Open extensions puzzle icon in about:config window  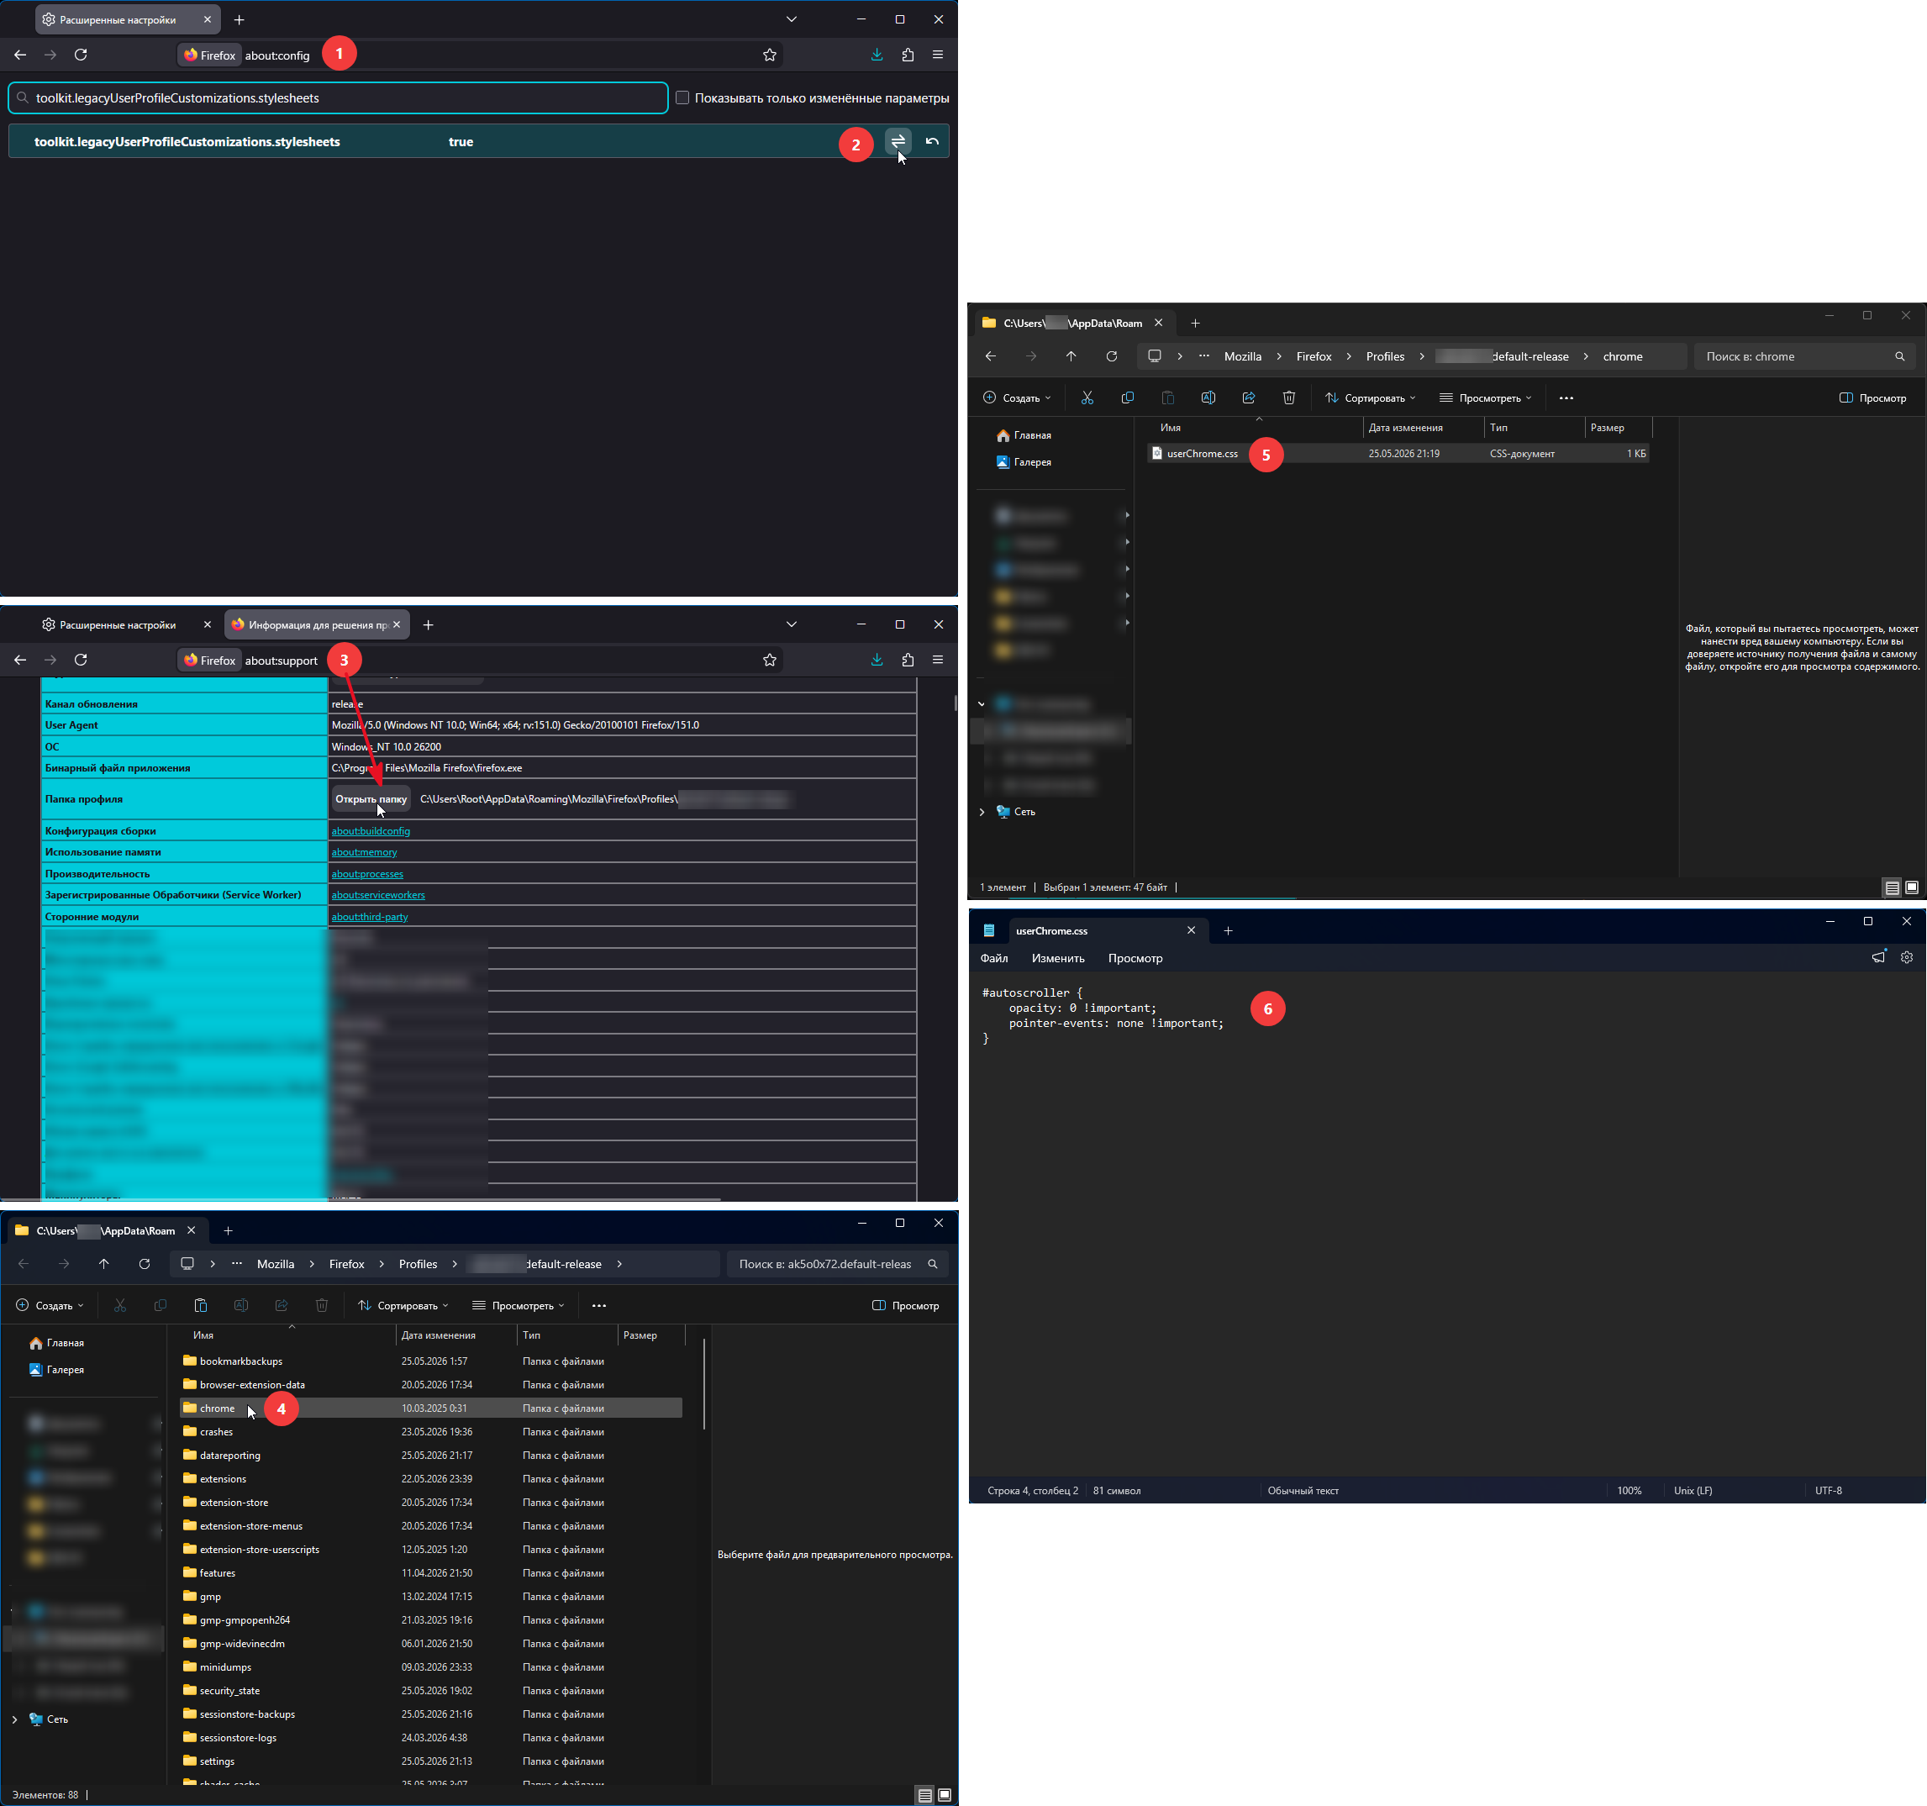pyautogui.click(x=908, y=55)
